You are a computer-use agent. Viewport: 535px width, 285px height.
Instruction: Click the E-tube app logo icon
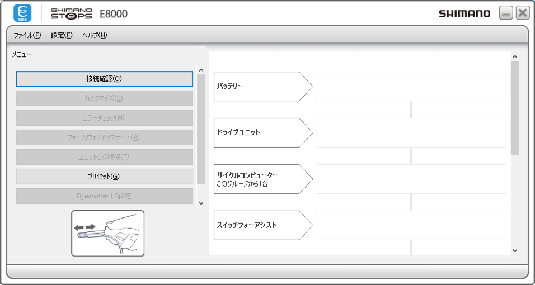pyautogui.click(x=22, y=13)
